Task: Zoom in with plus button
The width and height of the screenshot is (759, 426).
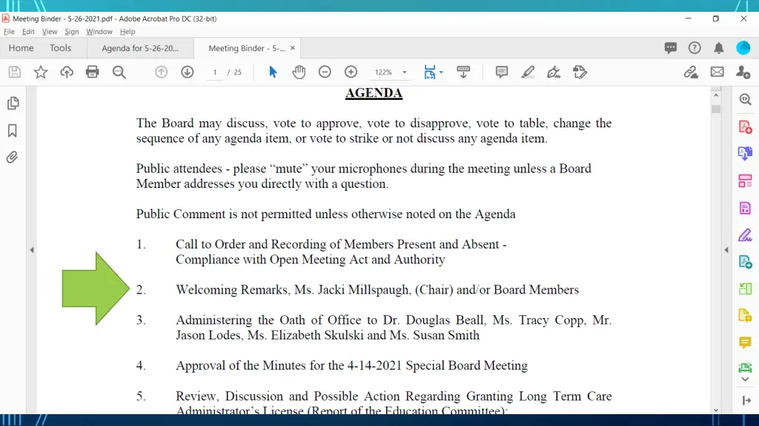Action: pos(351,72)
